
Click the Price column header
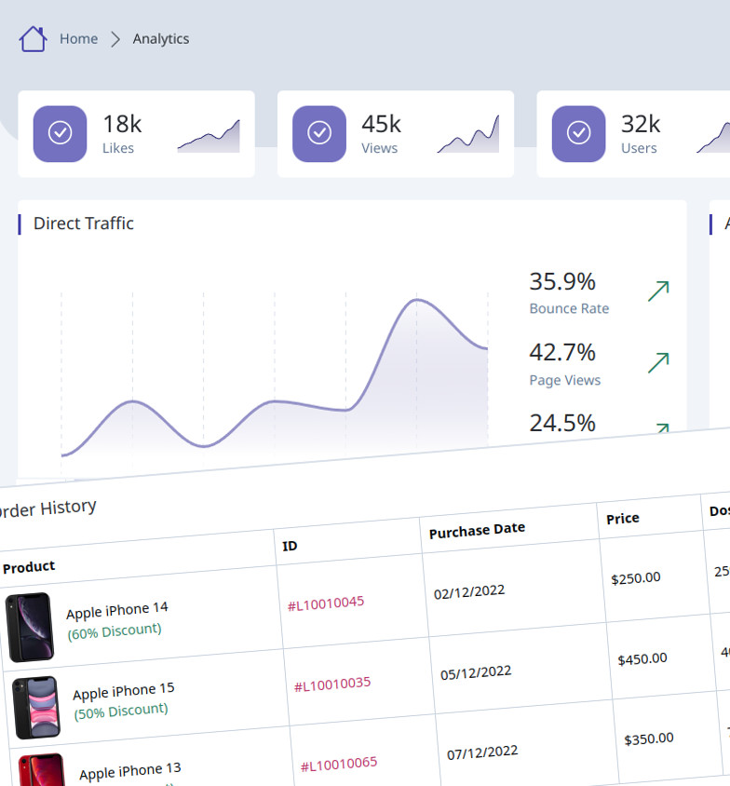pyautogui.click(x=623, y=519)
